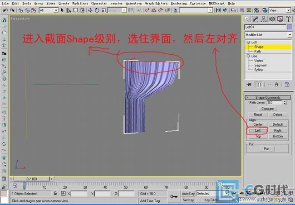Switch to the Modify panel tab
The height and width of the screenshot is (205, 295).
(256, 19)
